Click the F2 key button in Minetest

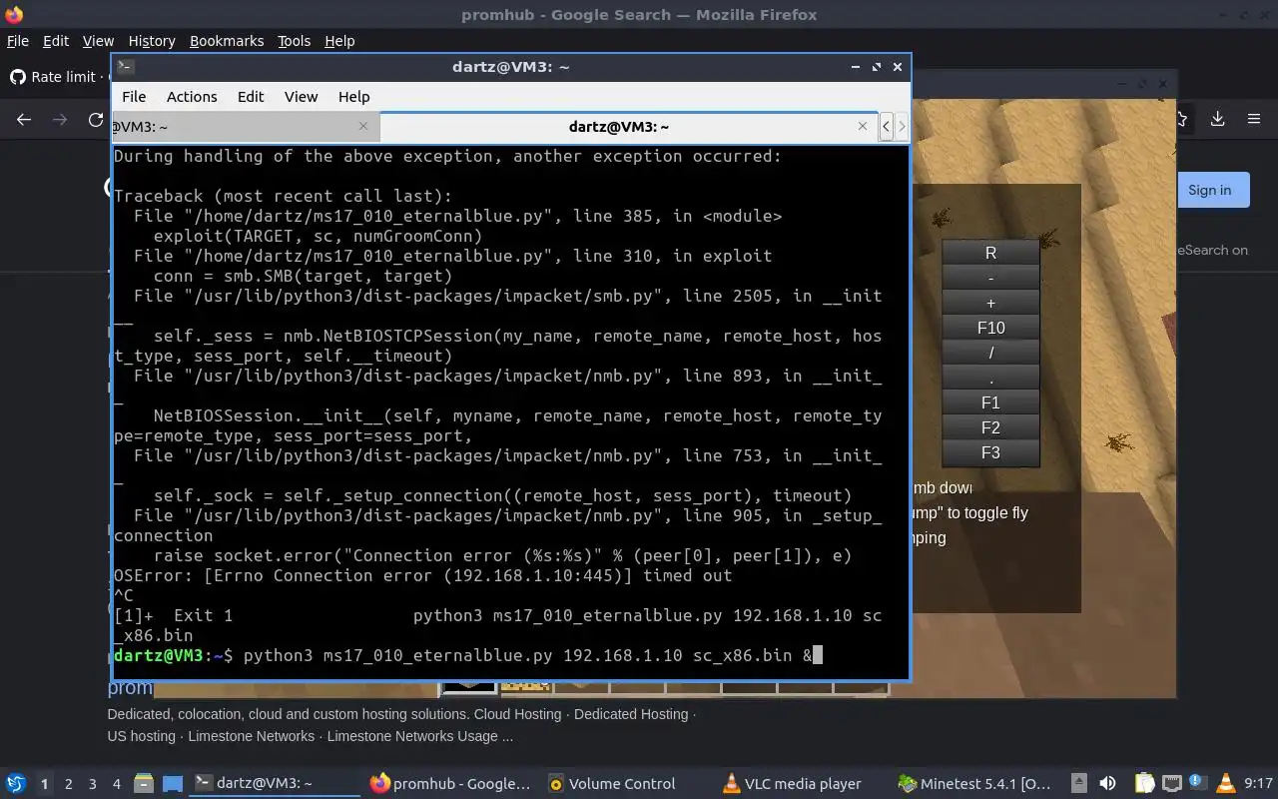[x=990, y=427]
